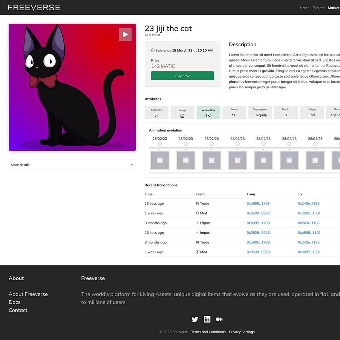Viewport: 340px width, 340px height.
Task: Expand the More details chevron
Action: [x=132, y=165]
